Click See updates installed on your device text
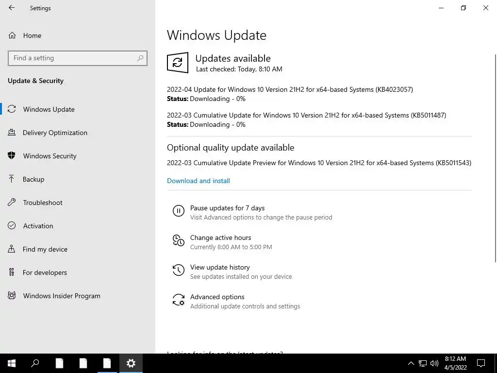497x373 pixels. pyautogui.click(x=241, y=276)
